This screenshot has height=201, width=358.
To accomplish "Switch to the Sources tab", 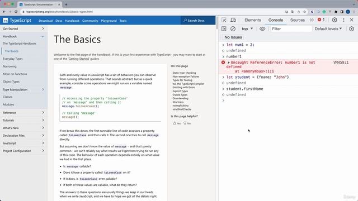I will pos(297,20).
